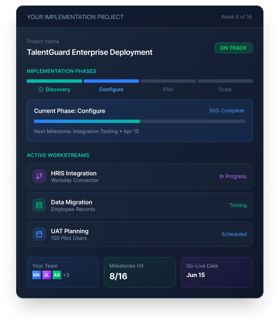This screenshot has width=280, height=325.
Task: Click the ACTIVE WORKSTREAMS section heading
Action: [58, 155]
